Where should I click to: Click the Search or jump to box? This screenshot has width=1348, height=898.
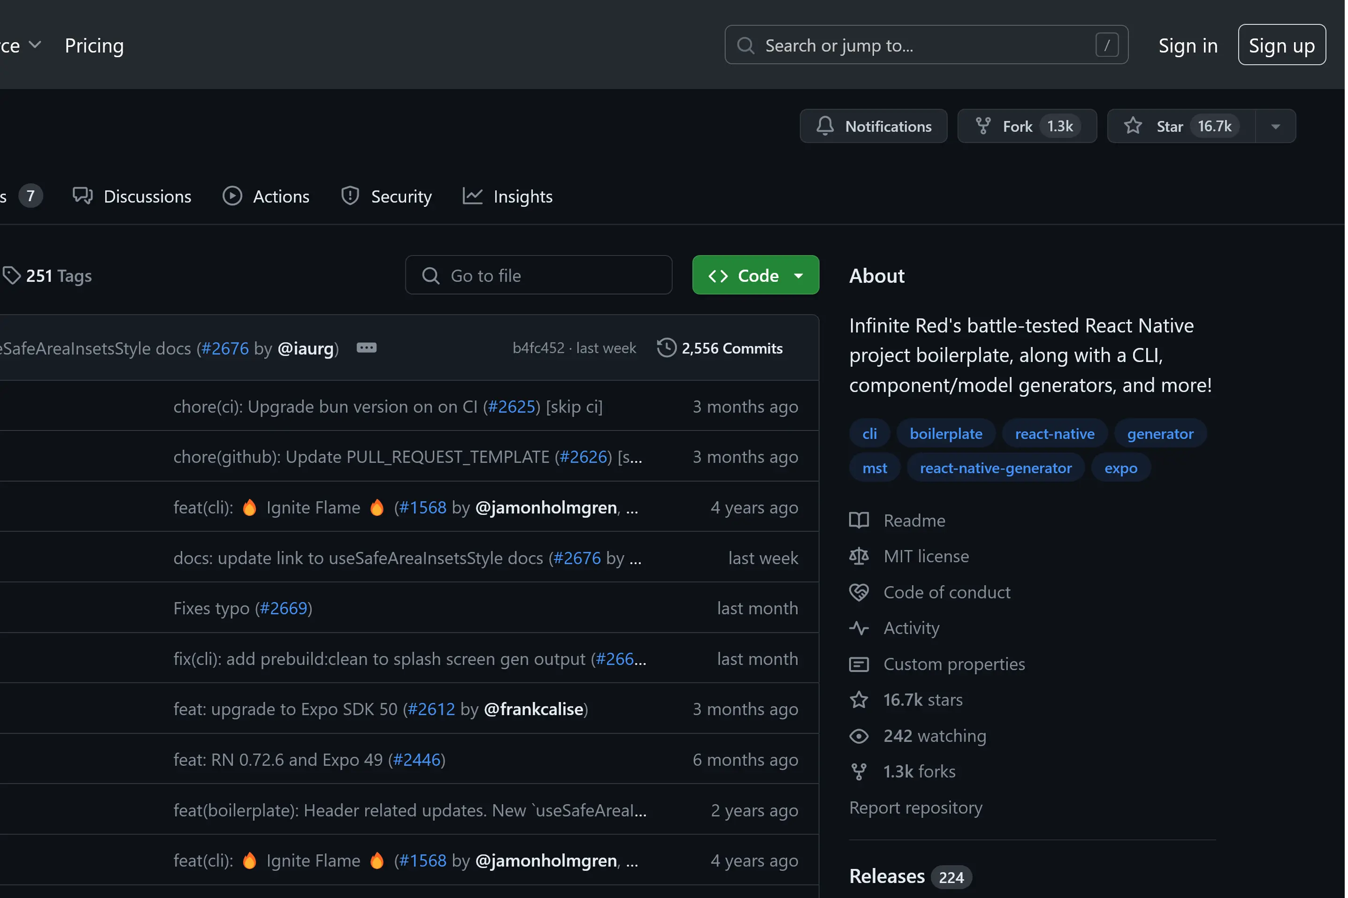pyautogui.click(x=926, y=45)
